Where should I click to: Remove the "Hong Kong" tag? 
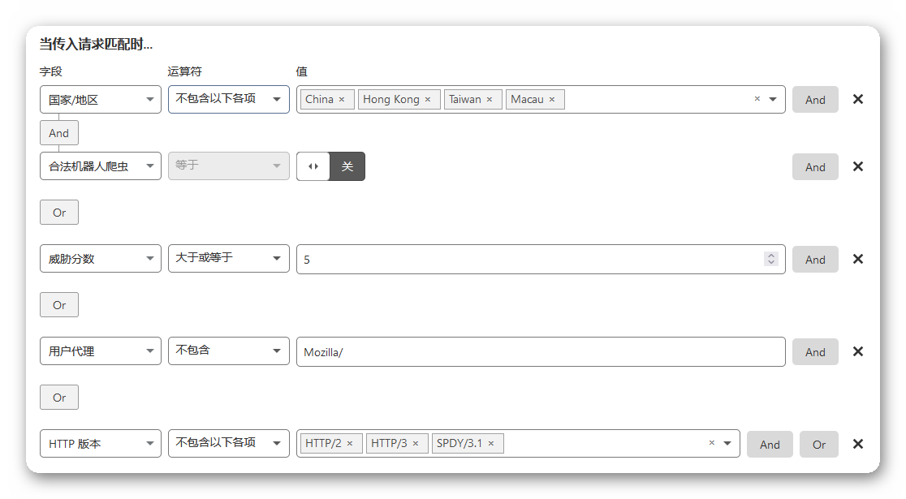[428, 98]
